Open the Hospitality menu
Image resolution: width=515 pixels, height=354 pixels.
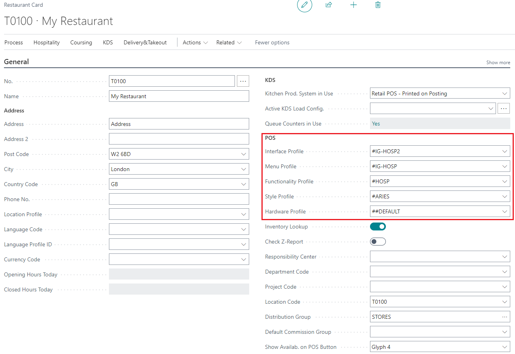(x=46, y=42)
